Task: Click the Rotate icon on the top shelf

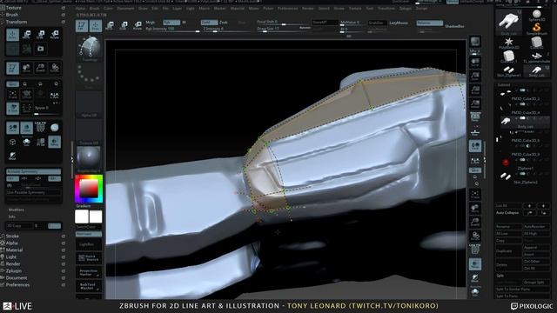Action: [x=138, y=25]
